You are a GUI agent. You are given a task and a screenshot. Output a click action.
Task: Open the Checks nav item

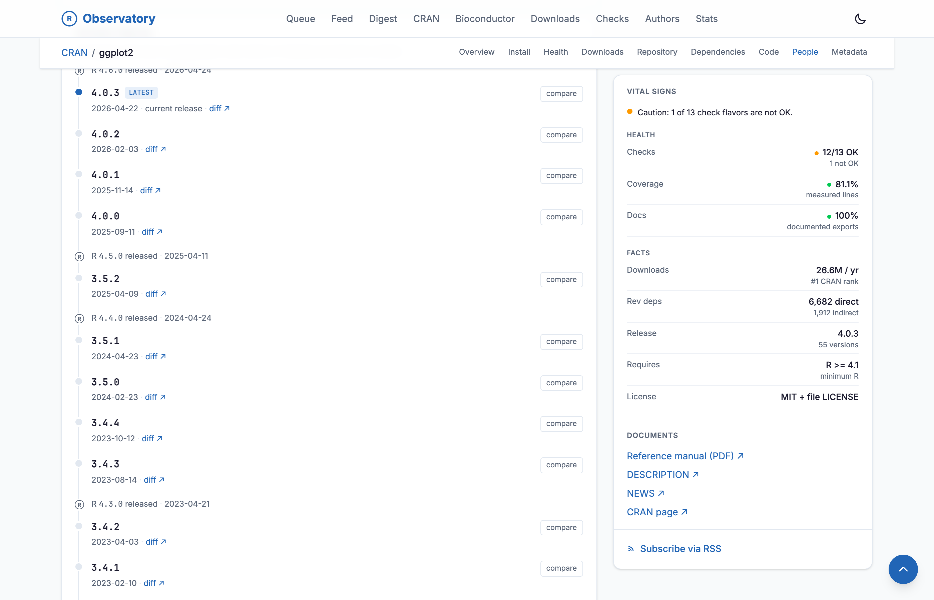click(612, 19)
